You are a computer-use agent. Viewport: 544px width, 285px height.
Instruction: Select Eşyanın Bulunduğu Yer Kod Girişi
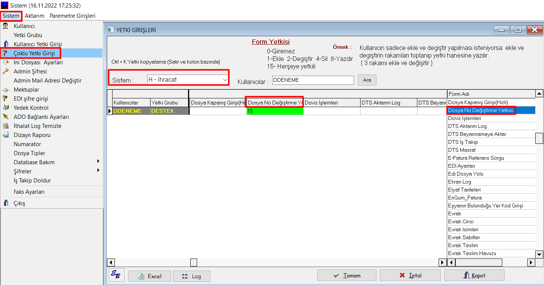pyautogui.click(x=491, y=206)
